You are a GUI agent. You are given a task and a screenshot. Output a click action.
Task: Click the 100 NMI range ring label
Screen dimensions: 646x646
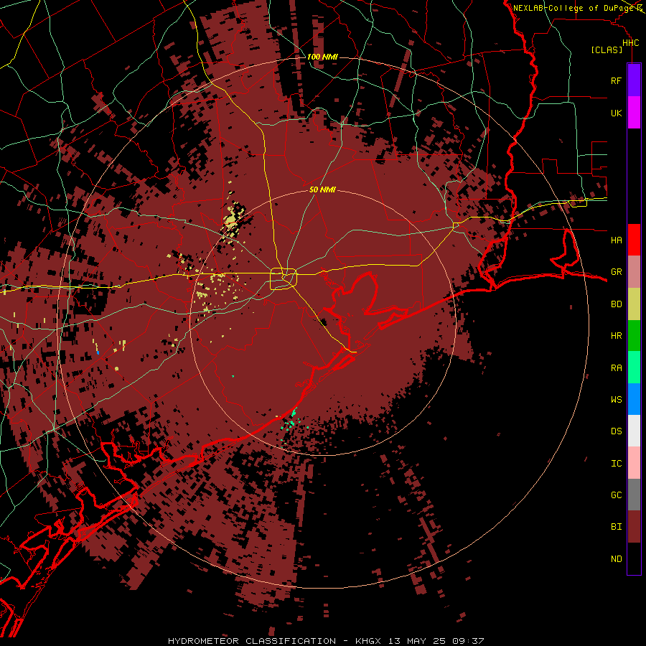click(322, 57)
